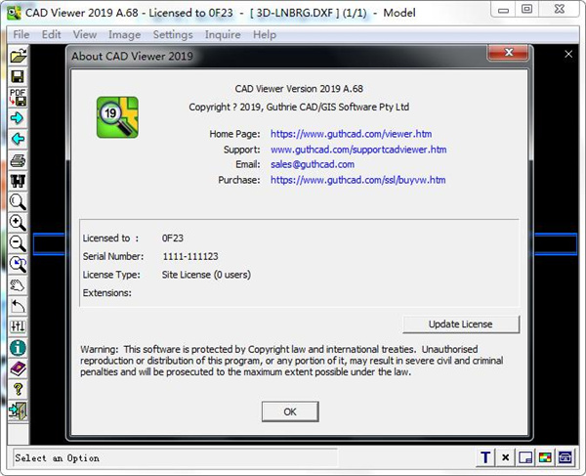
Task: Open the purple manual book icon
Action: click(x=18, y=369)
